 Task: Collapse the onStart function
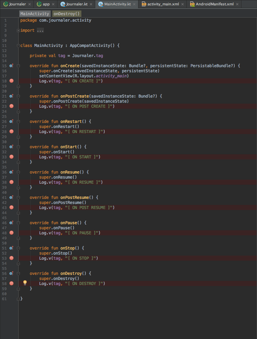tap(18, 147)
